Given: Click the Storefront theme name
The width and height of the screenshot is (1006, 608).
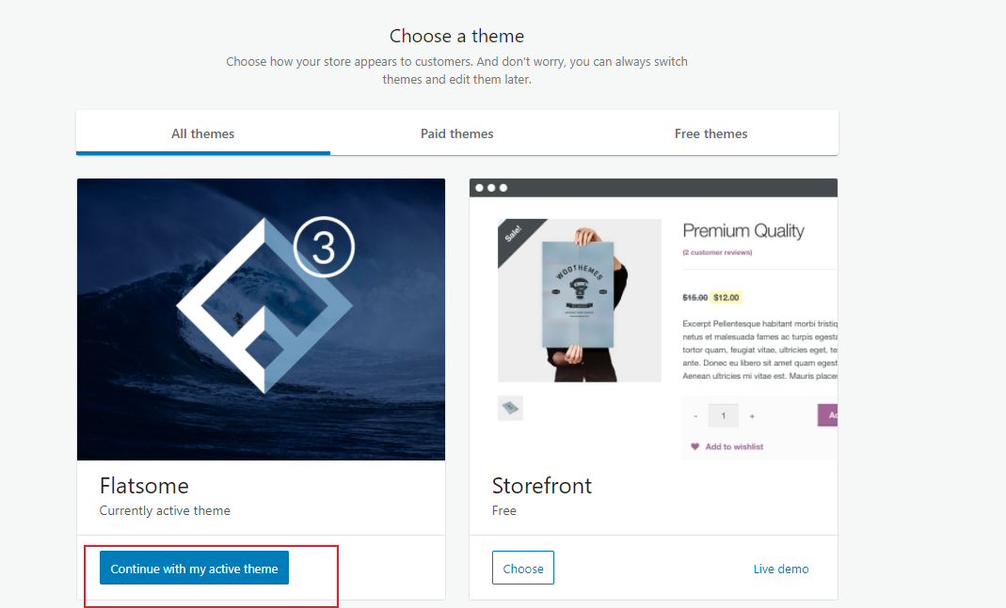Looking at the screenshot, I should 542,486.
